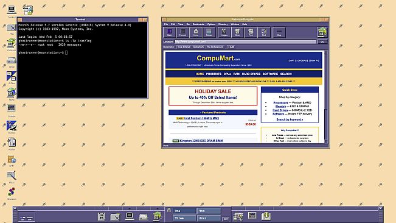Open the Terminal desktop icon
The image size is (396, 223).
click(x=12, y=10)
